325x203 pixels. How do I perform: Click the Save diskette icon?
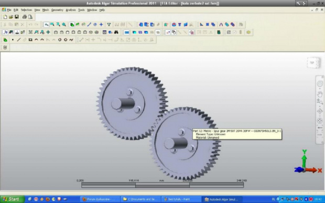coord(17,17)
